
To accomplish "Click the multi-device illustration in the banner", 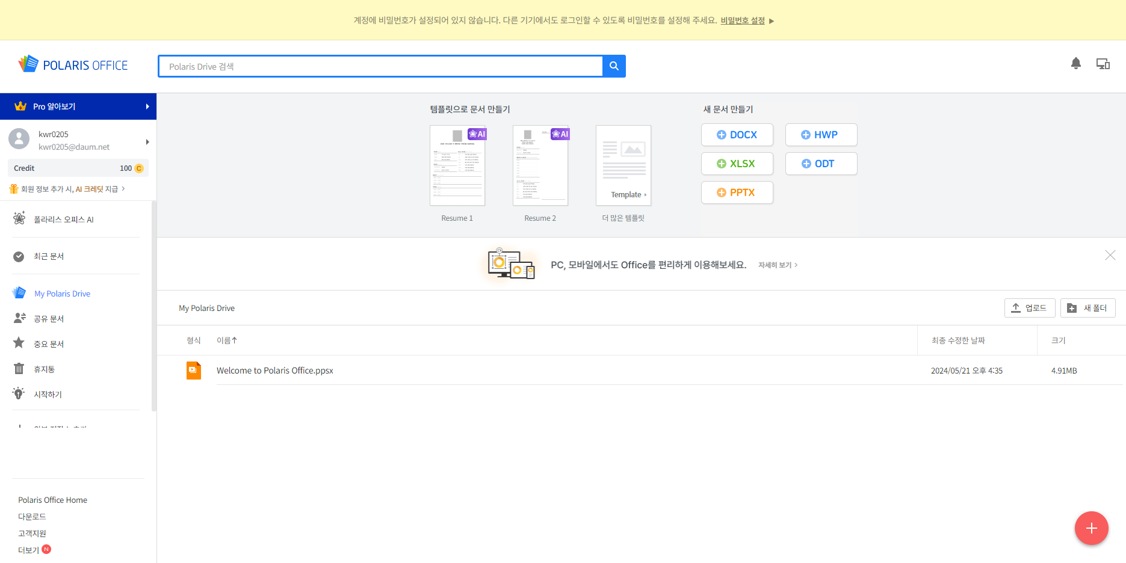I will pyautogui.click(x=511, y=263).
